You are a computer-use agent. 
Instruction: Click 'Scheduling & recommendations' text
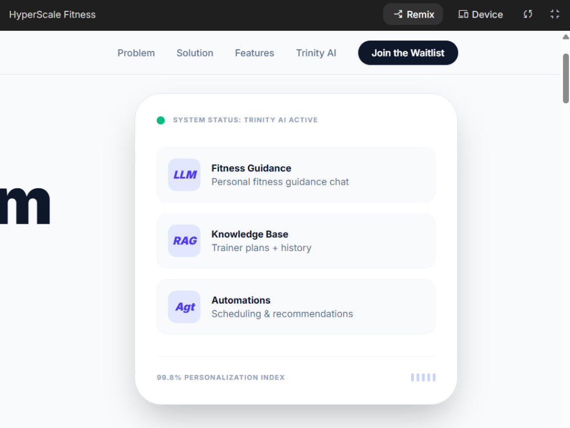[282, 314]
